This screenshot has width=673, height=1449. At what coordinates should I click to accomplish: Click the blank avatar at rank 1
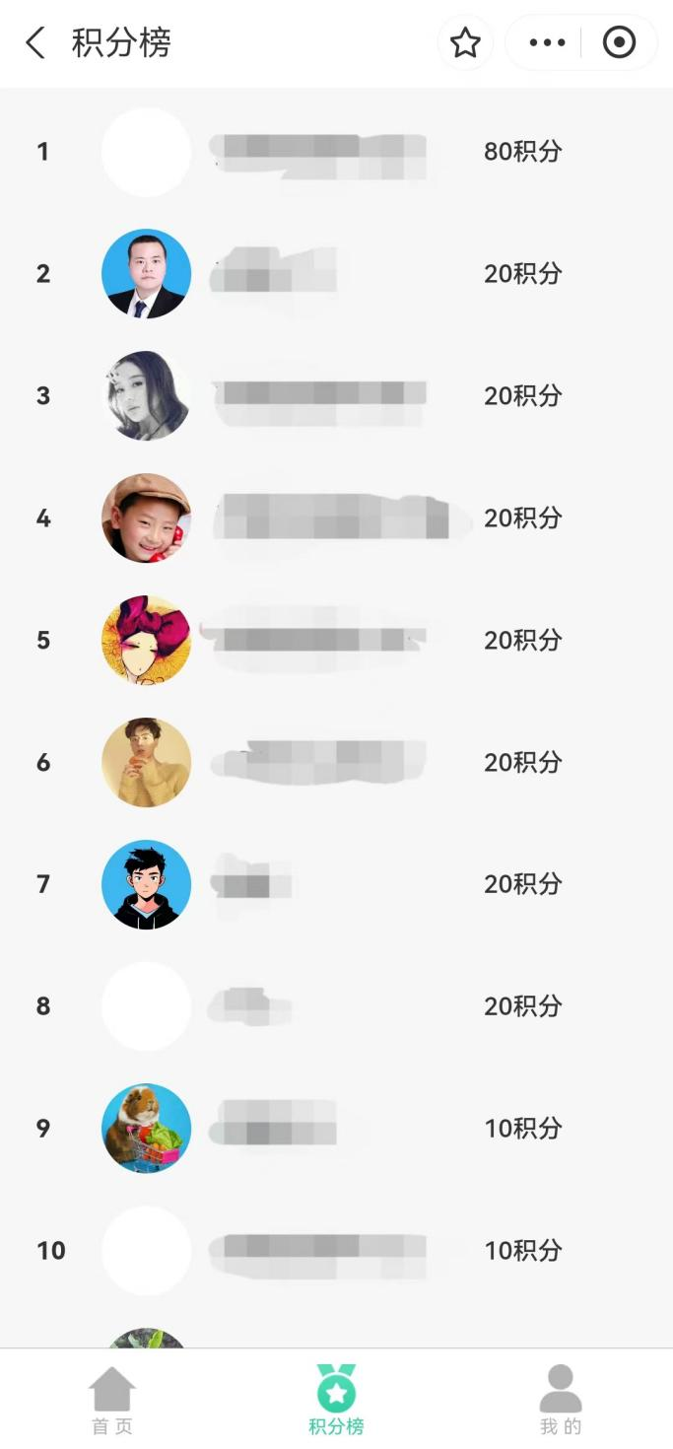coord(146,152)
